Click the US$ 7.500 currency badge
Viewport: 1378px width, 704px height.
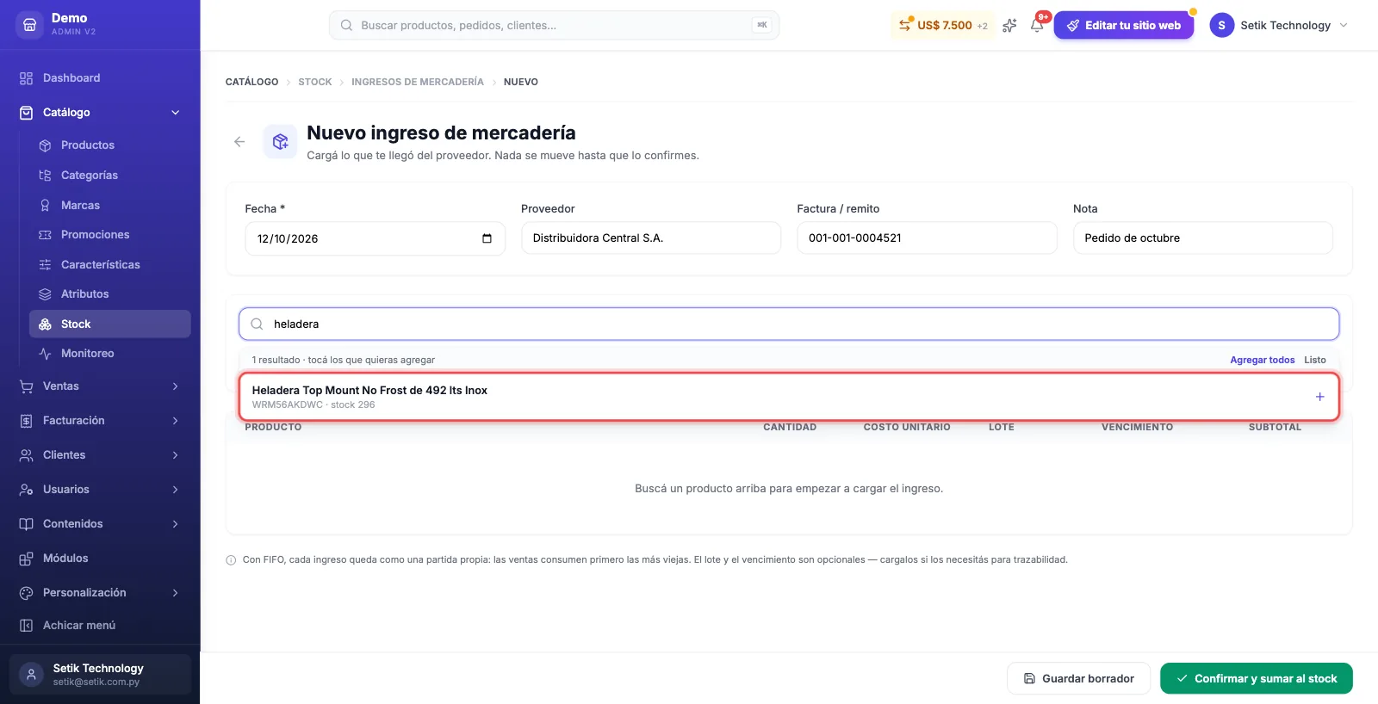click(x=942, y=25)
